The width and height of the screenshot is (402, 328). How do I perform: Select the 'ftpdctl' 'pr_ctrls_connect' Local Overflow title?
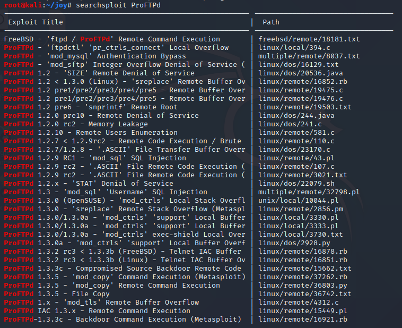coord(116,47)
